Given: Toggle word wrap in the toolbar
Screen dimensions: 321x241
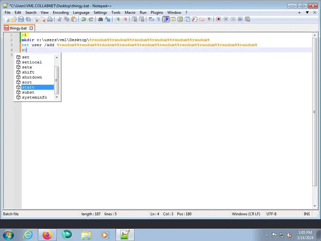Looking at the screenshot, I should 151,19.
